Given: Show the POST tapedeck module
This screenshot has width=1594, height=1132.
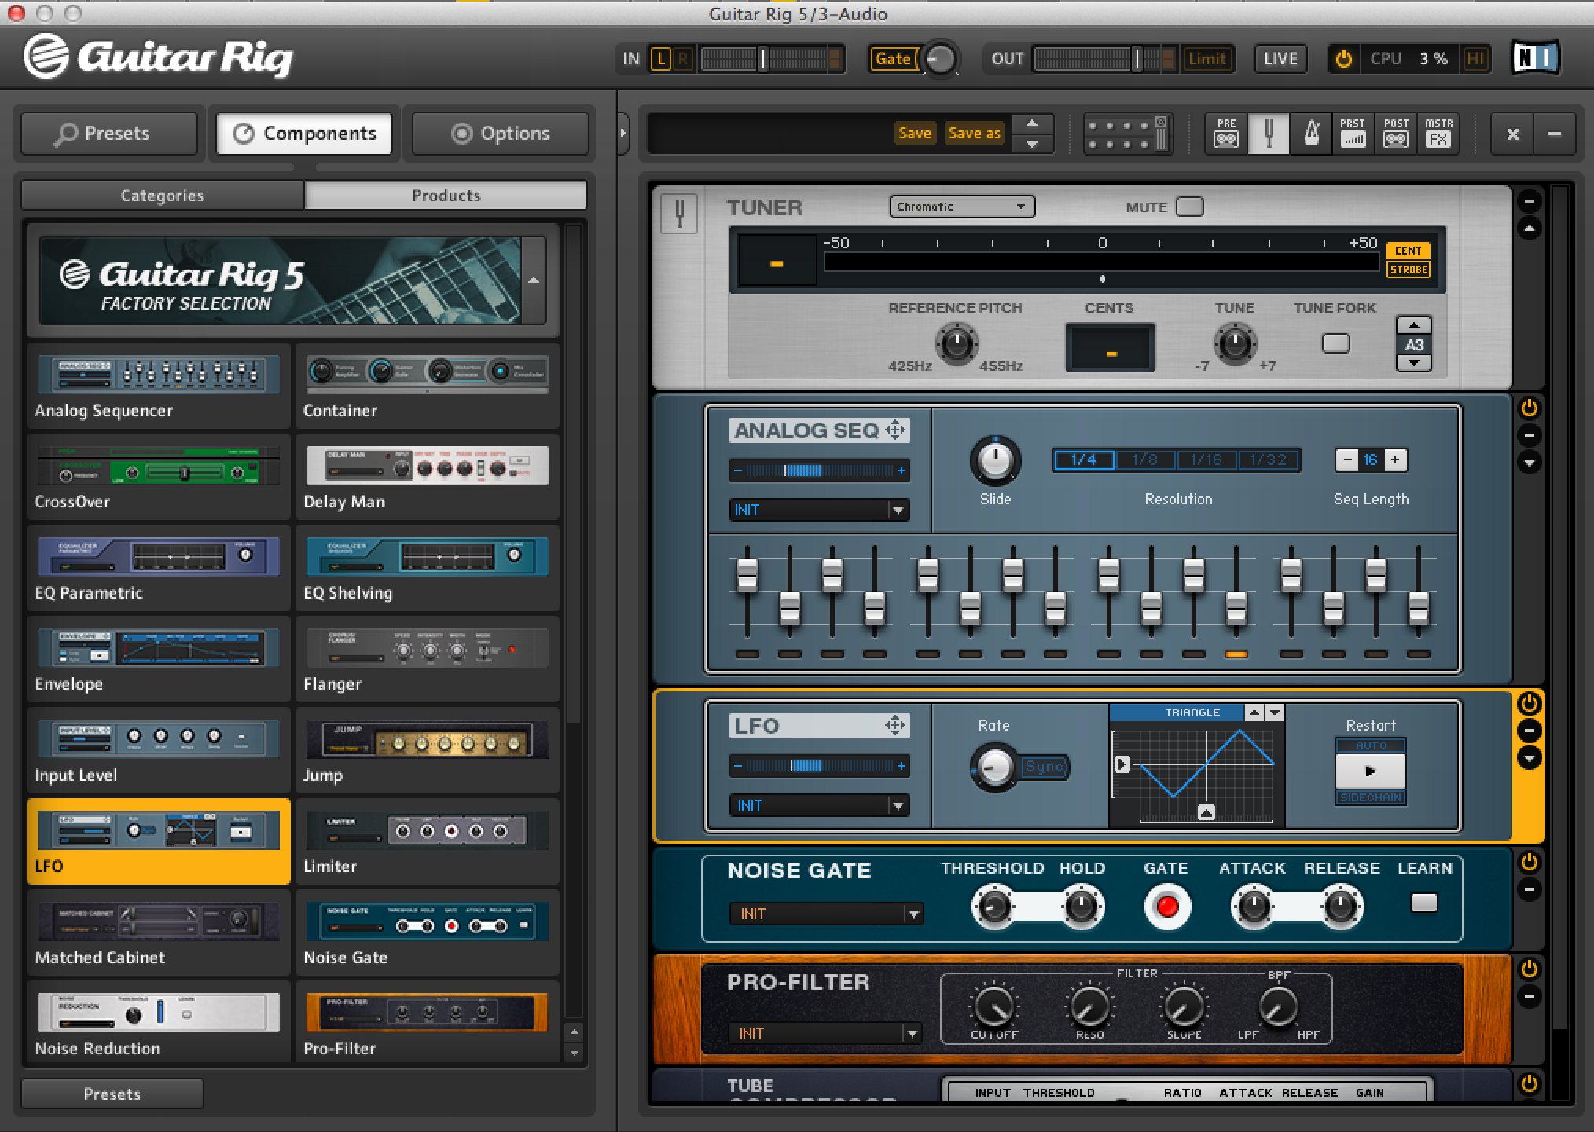Looking at the screenshot, I should [x=1396, y=134].
